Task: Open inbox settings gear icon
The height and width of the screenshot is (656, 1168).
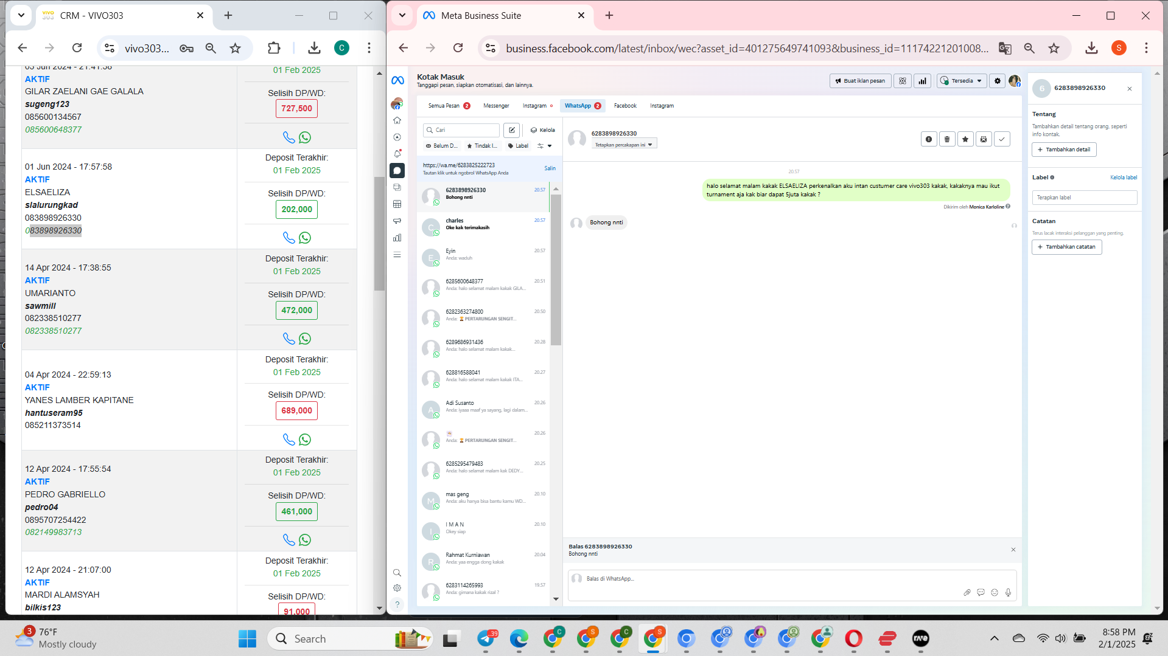Action: coord(997,81)
